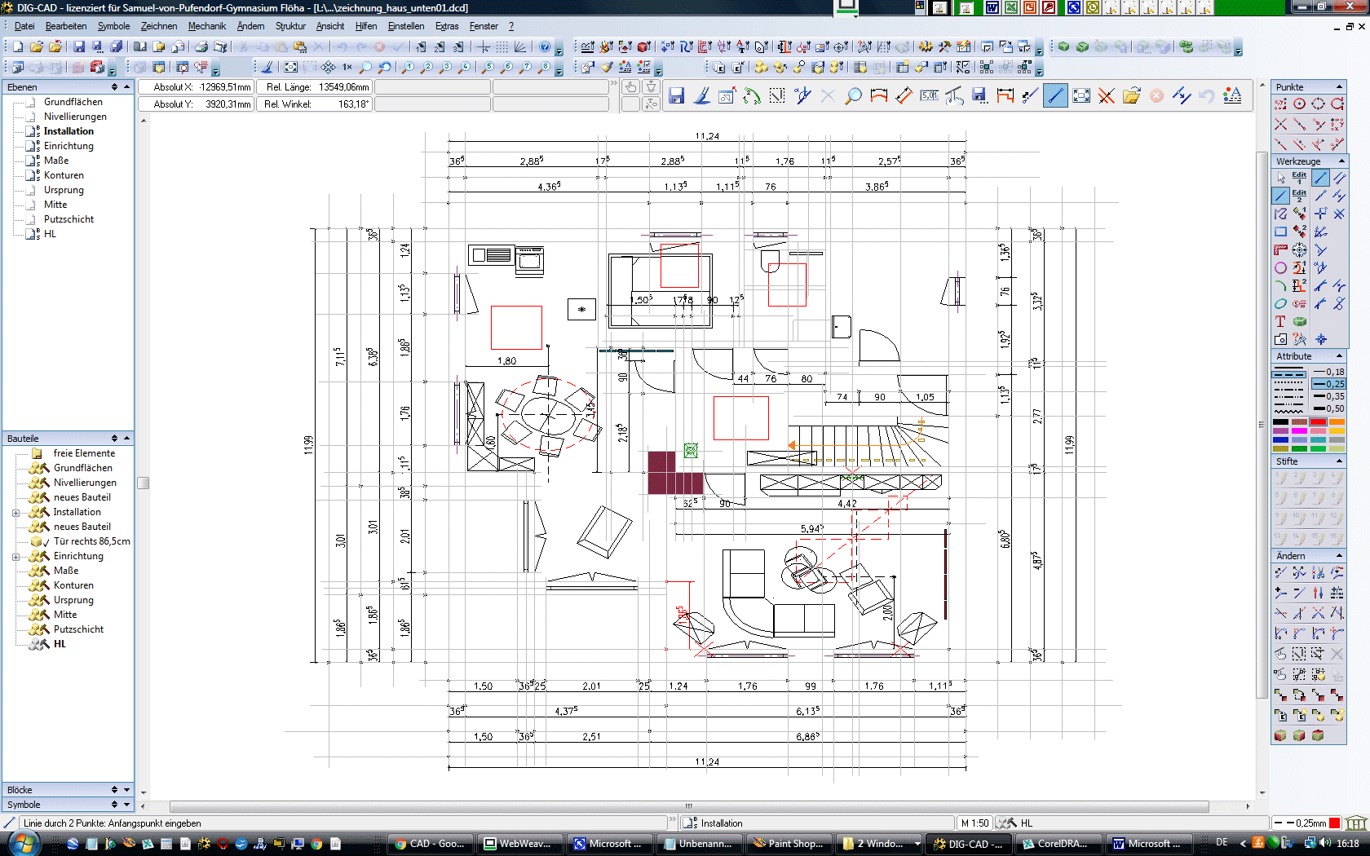
Task: Click the zoom-to-fit icon in drawing toolbar
Action: 1081,96
